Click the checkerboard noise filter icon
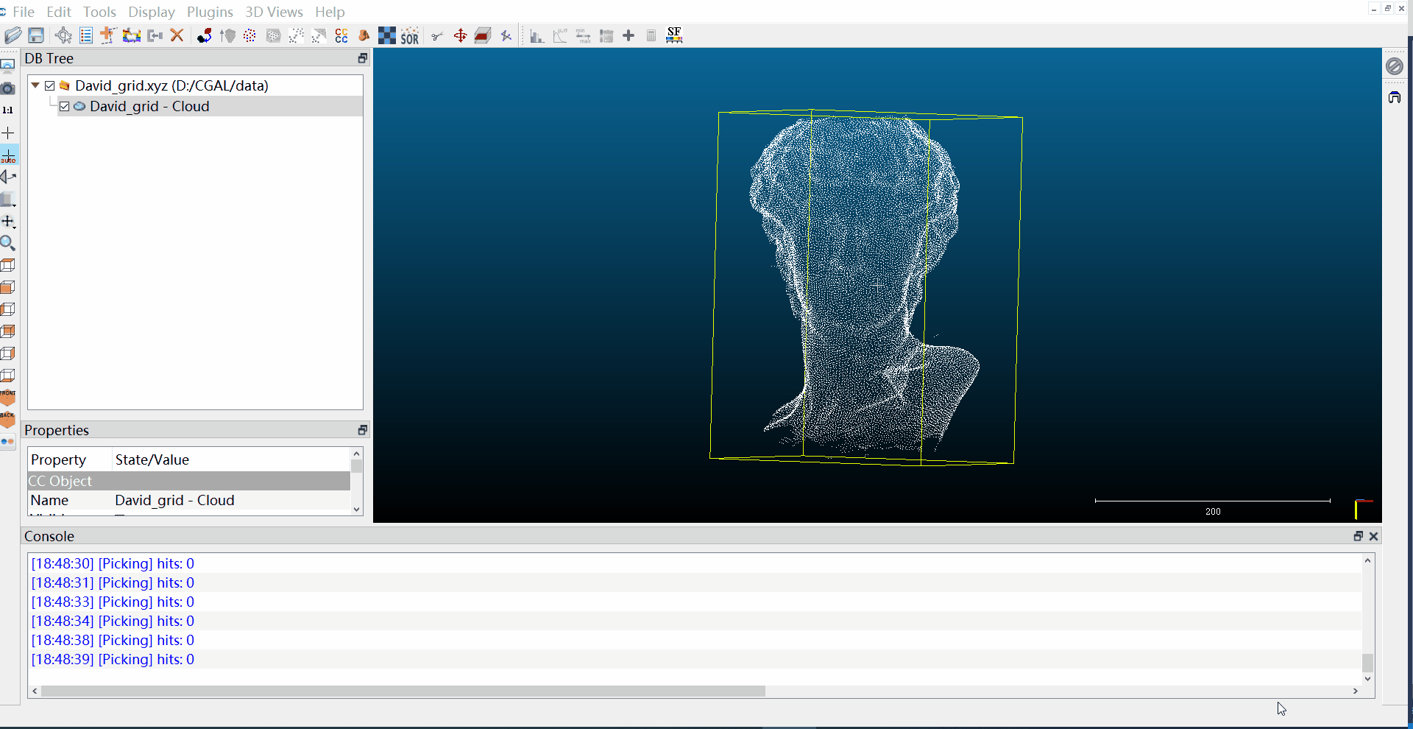Viewport: 1413px width, 729px height. tap(386, 35)
